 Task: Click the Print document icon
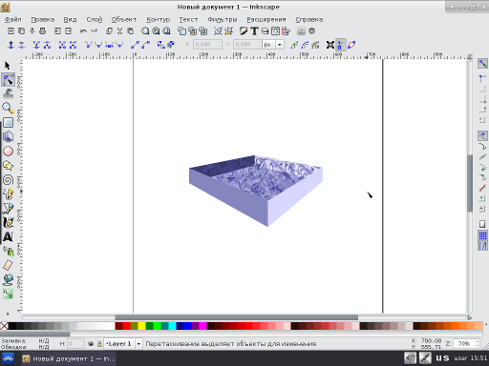coord(42,31)
